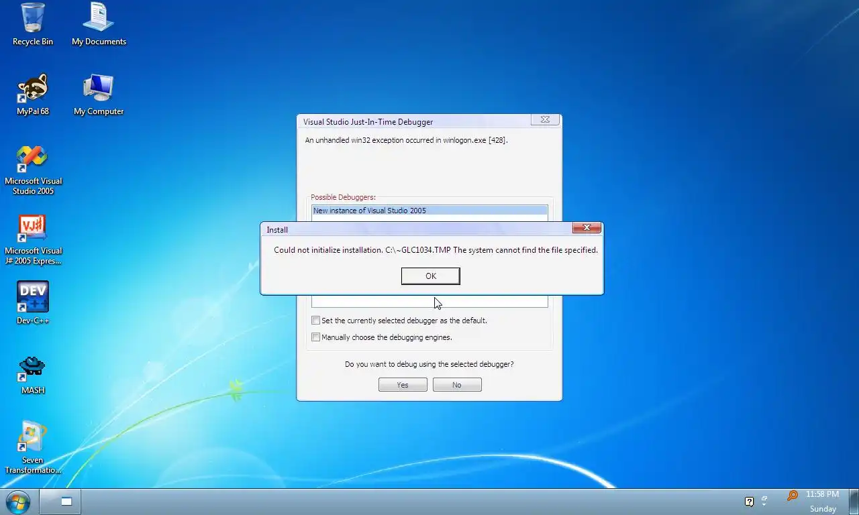The height and width of the screenshot is (515, 859).
Task: Click OK in the Install error dialog
Action: pos(431,276)
